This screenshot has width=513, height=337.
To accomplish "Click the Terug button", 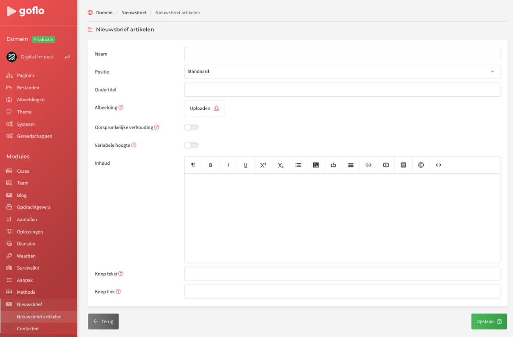I will [x=103, y=321].
